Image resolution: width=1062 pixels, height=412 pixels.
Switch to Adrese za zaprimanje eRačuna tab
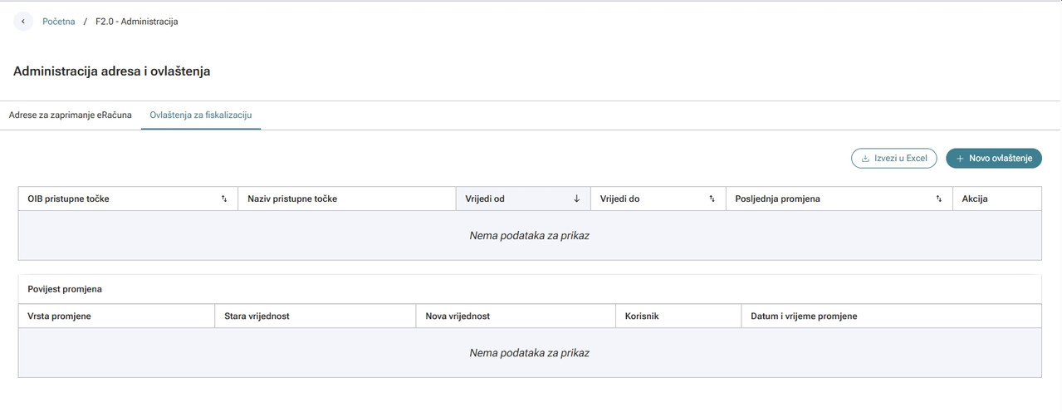tap(71, 115)
